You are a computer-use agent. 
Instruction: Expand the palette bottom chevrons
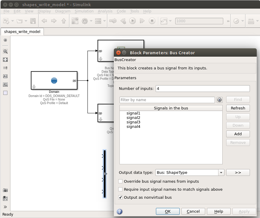point(5,207)
